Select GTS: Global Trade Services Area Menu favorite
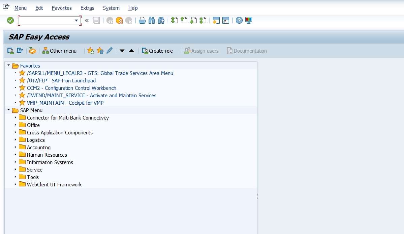Image resolution: width=404 pixels, height=234 pixels. tap(100, 73)
